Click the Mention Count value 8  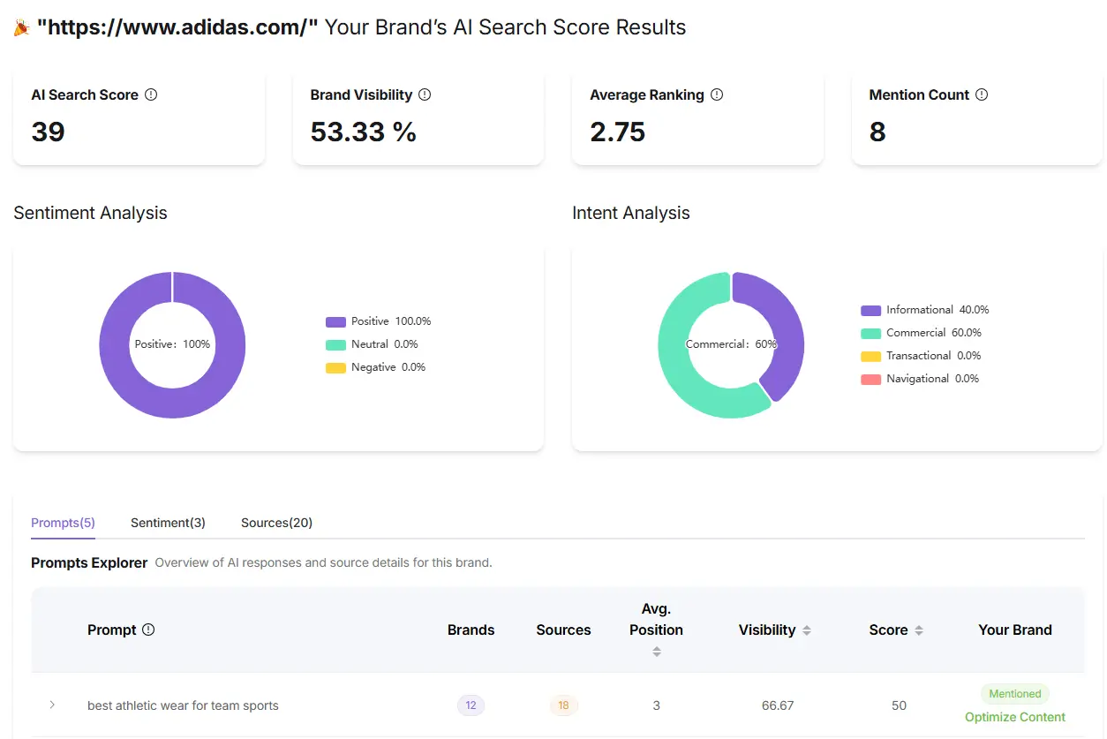[x=877, y=132]
